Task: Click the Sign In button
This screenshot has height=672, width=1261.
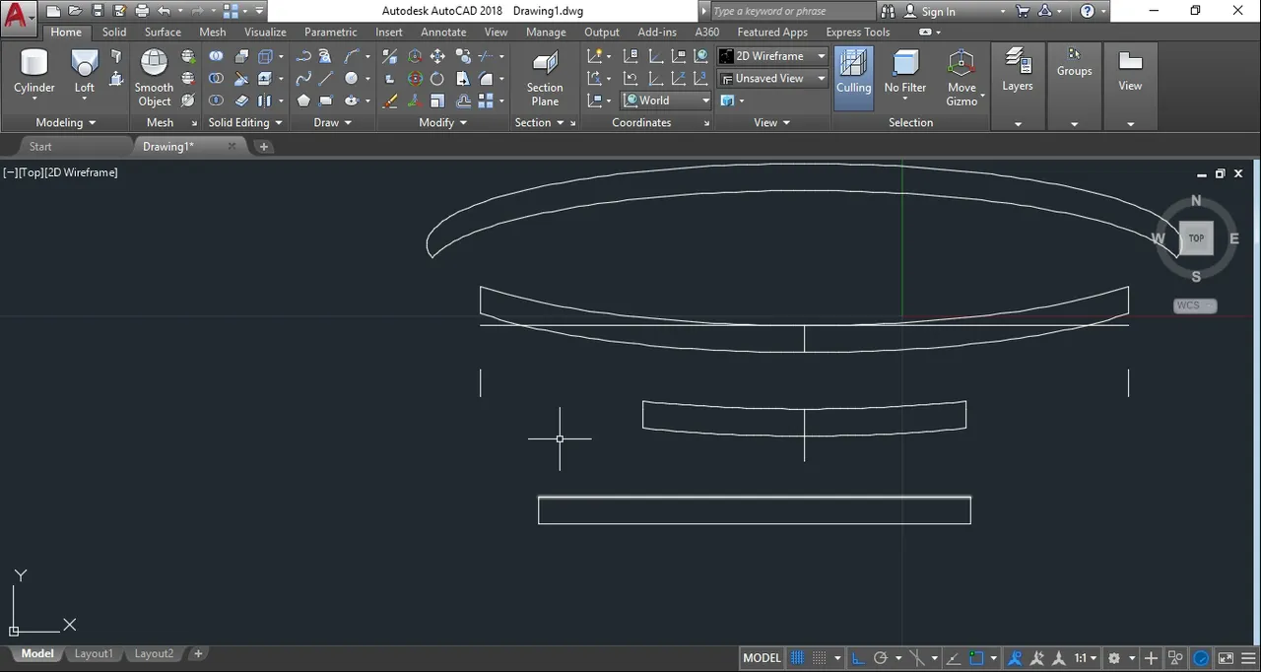Action: pos(938,12)
